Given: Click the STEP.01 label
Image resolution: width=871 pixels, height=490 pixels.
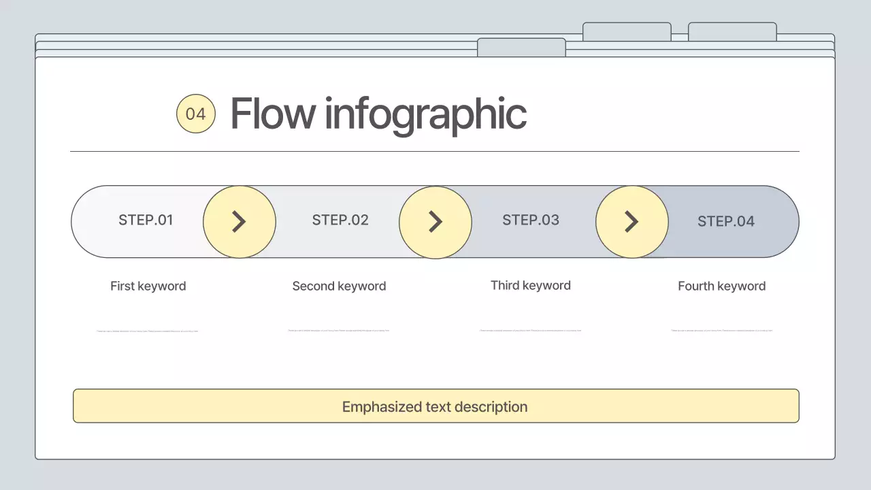Looking at the screenshot, I should (x=146, y=220).
